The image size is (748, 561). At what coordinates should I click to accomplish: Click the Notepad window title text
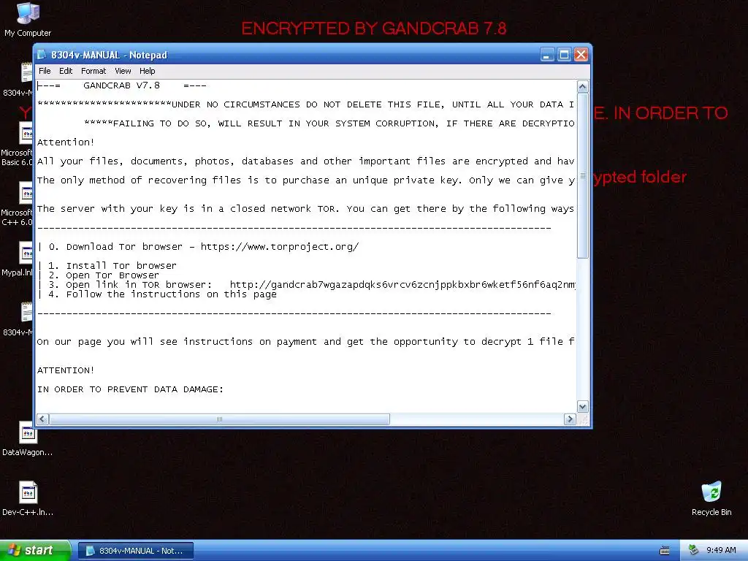[110, 55]
